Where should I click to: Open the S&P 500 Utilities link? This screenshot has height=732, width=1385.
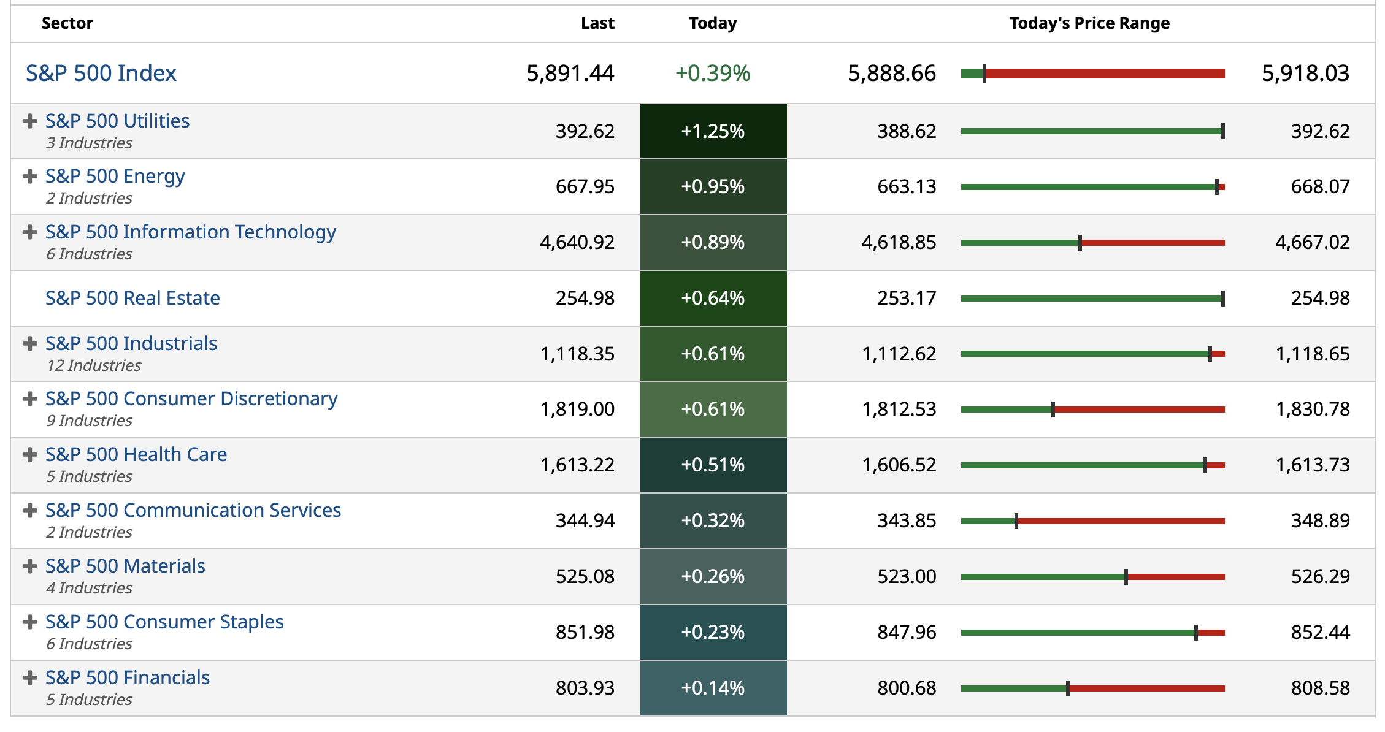click(x=117, y=121)
